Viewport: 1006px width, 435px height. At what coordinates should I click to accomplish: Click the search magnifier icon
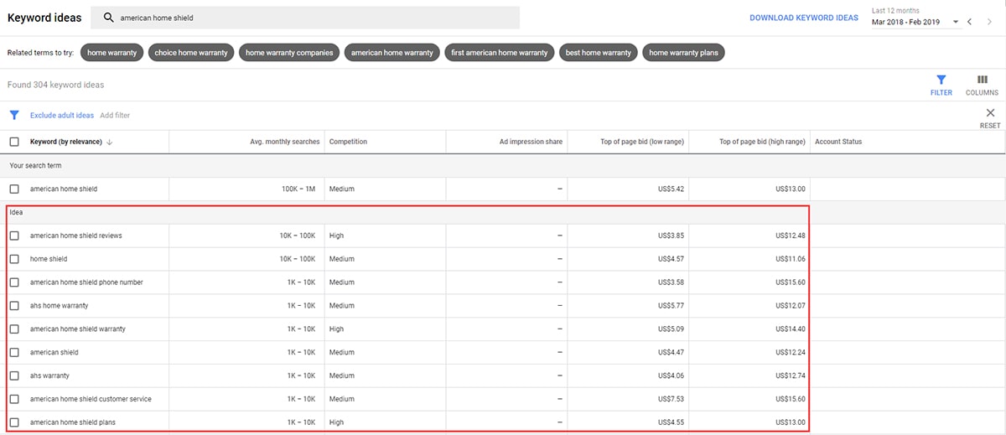point(108,18)
